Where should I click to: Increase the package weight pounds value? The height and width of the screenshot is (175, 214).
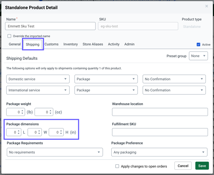point(22,111)
